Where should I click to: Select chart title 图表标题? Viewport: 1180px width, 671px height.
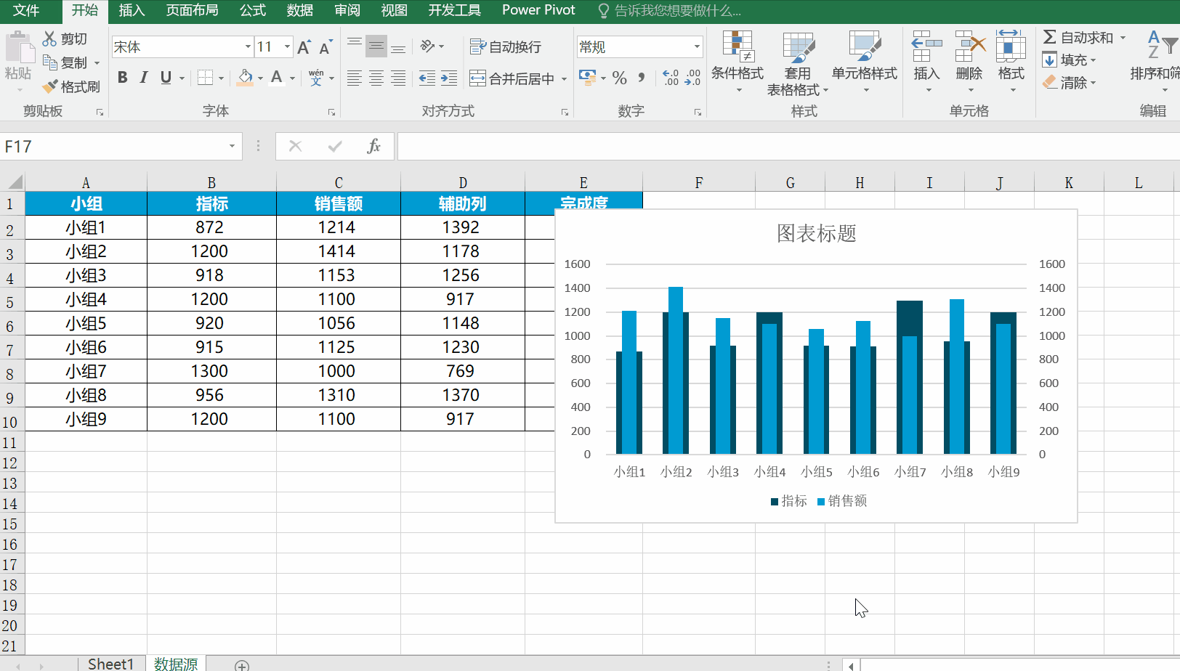click(x=817, y=233)
